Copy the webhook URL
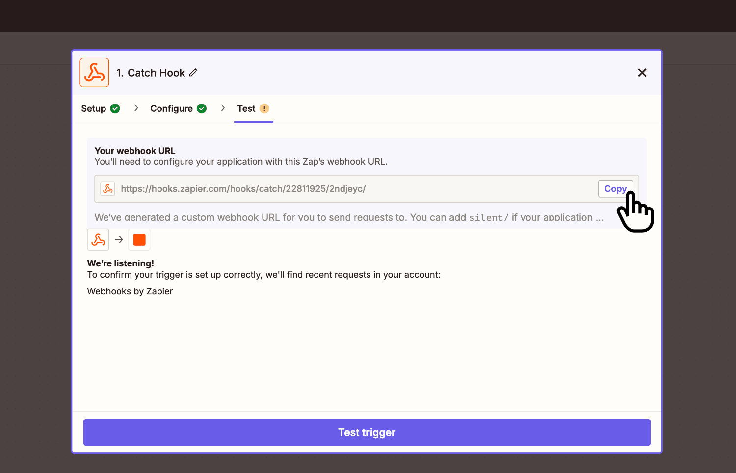 (x=615, y=189)
